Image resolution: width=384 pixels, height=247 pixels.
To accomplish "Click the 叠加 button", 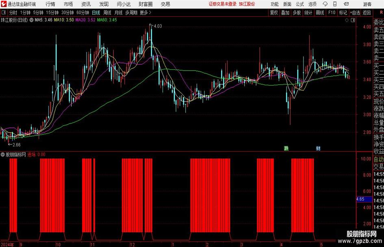I will (x=285, y=13).
